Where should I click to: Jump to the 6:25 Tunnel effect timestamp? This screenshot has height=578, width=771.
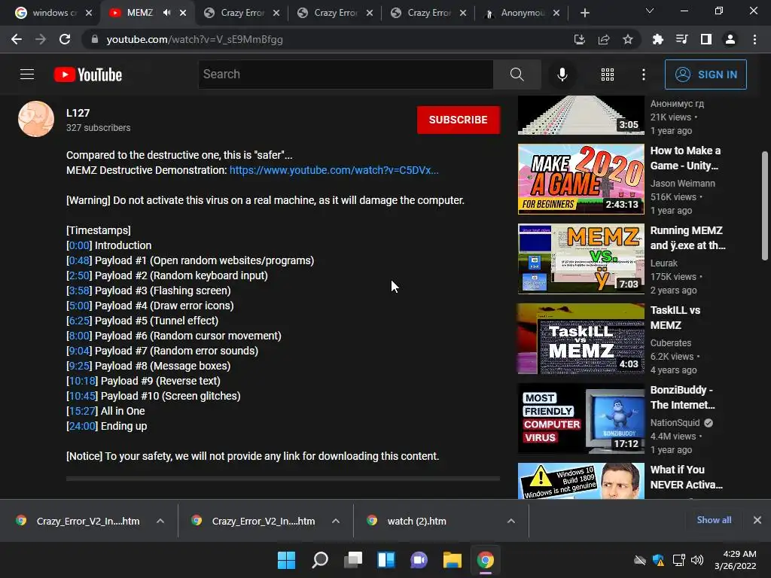tap(79, 321)
